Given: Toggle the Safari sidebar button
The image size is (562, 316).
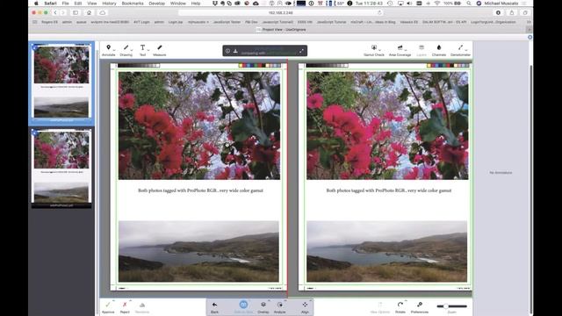Looking at the screenshot, I should click(76, 12).
